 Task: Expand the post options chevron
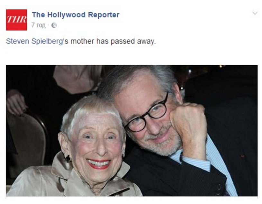(x=255, y=13)
